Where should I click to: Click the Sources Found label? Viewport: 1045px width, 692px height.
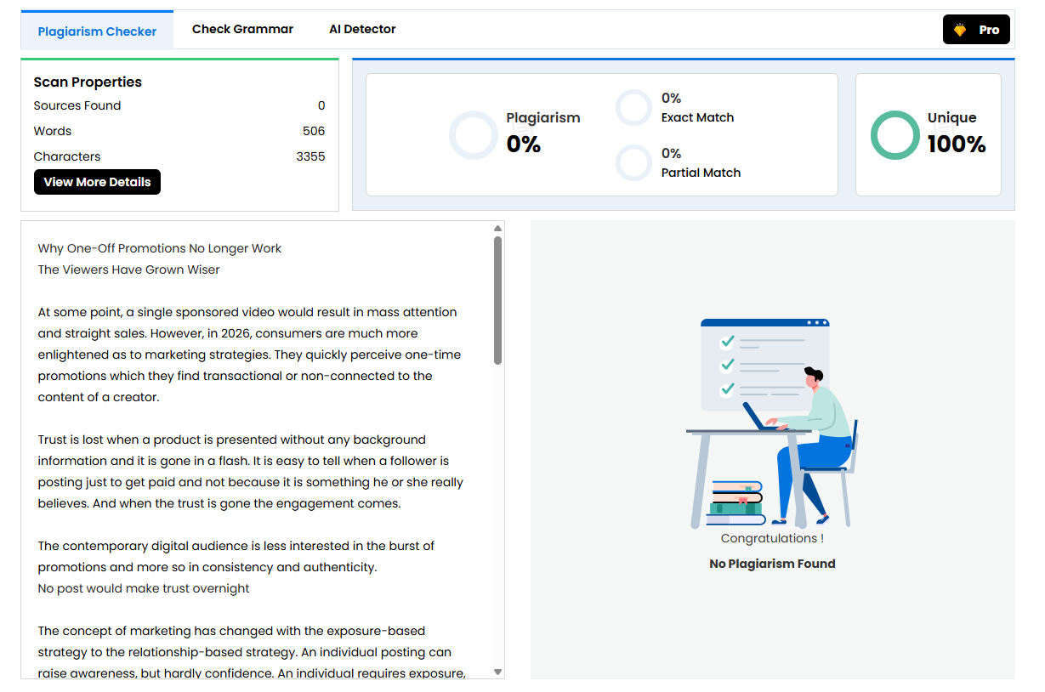[77, 105]
